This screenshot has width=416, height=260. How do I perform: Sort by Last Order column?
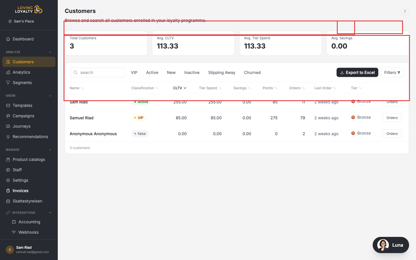tap(325, 88)
